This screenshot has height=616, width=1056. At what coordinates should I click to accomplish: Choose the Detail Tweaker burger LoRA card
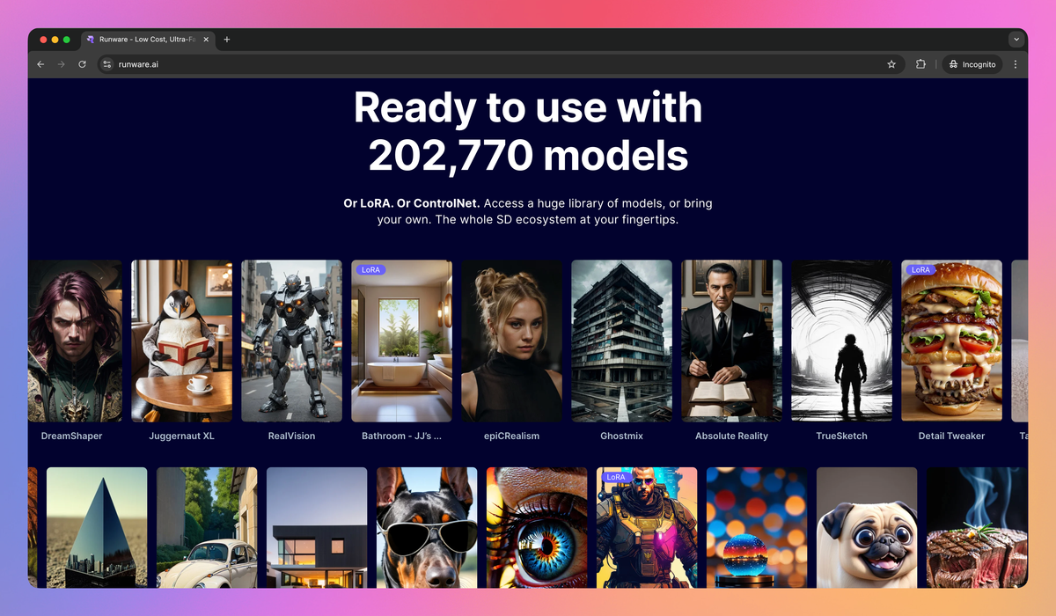(x=951, y=341)
